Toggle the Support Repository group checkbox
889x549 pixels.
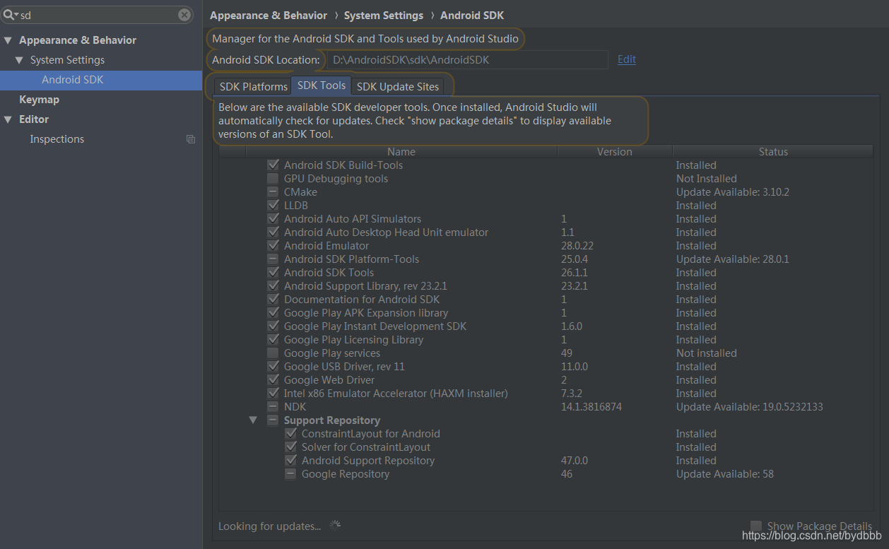coord(273,420)
